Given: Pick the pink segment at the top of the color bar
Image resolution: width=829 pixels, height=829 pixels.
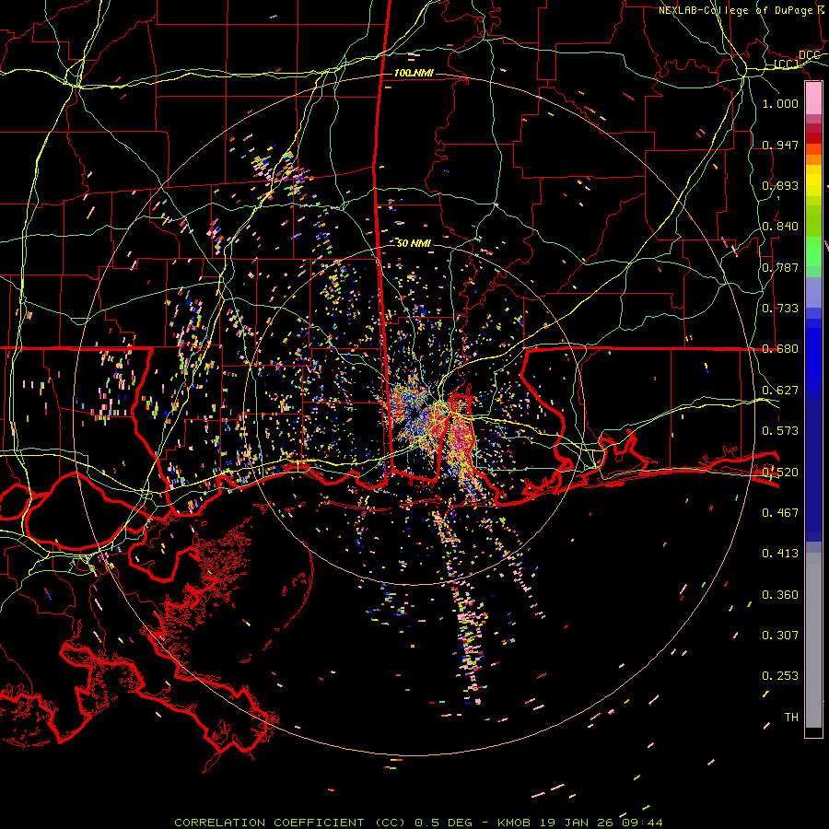Looking at the screenshot, I should pos(813,99).
